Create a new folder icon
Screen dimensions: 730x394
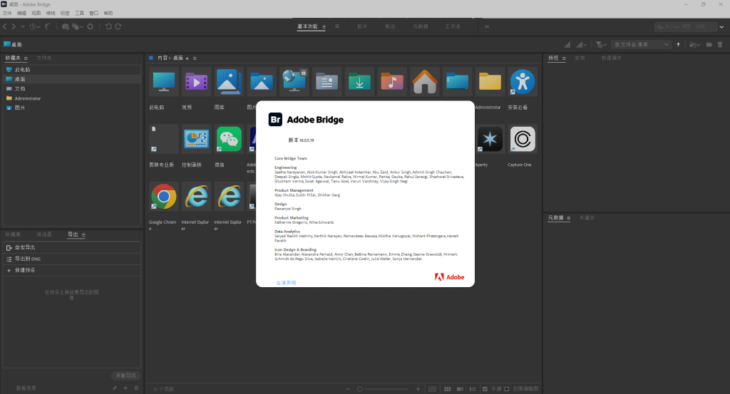click(x=709, y=45)
